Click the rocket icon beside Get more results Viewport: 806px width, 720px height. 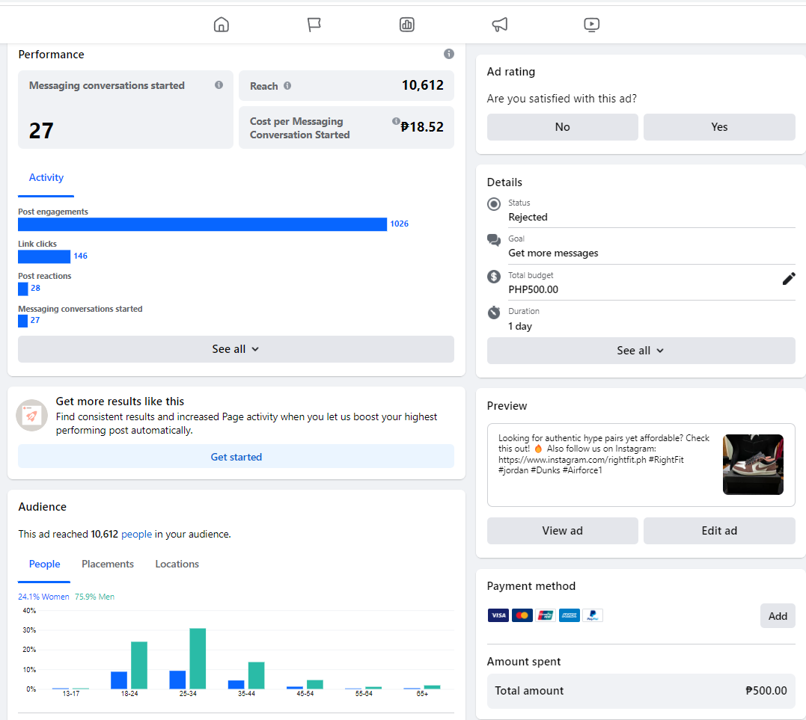click(32, 415)
